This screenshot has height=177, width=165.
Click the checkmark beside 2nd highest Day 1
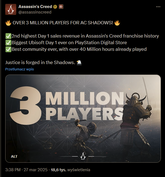coord(8,36)
